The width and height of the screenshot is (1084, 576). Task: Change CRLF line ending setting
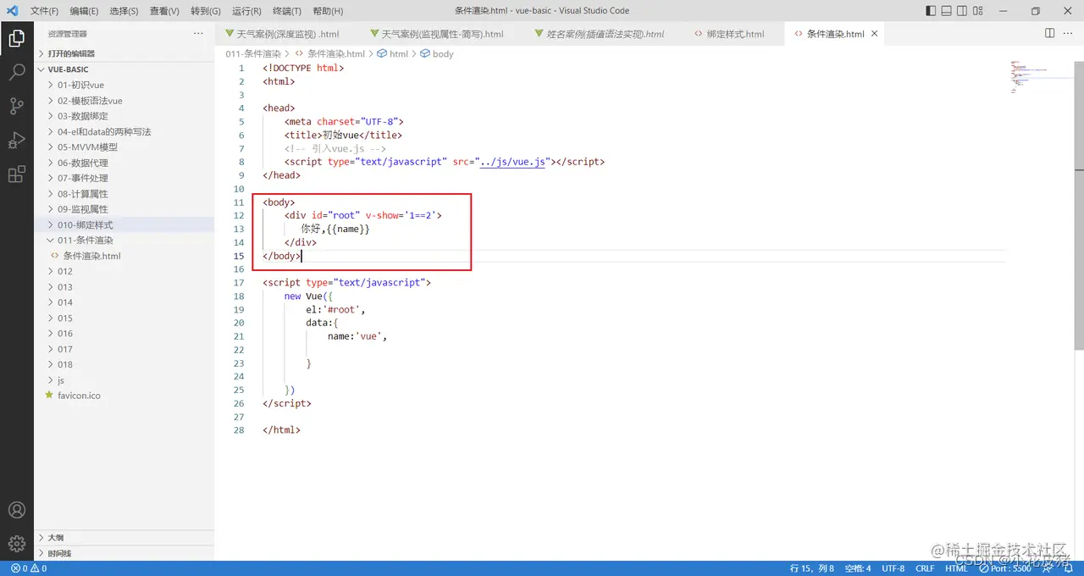925,568
